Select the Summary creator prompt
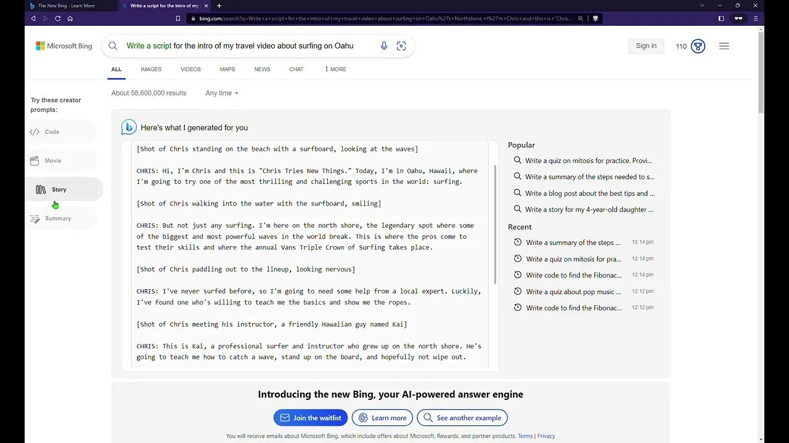Screen dimensions: 789x443 [x=60, y=218]
